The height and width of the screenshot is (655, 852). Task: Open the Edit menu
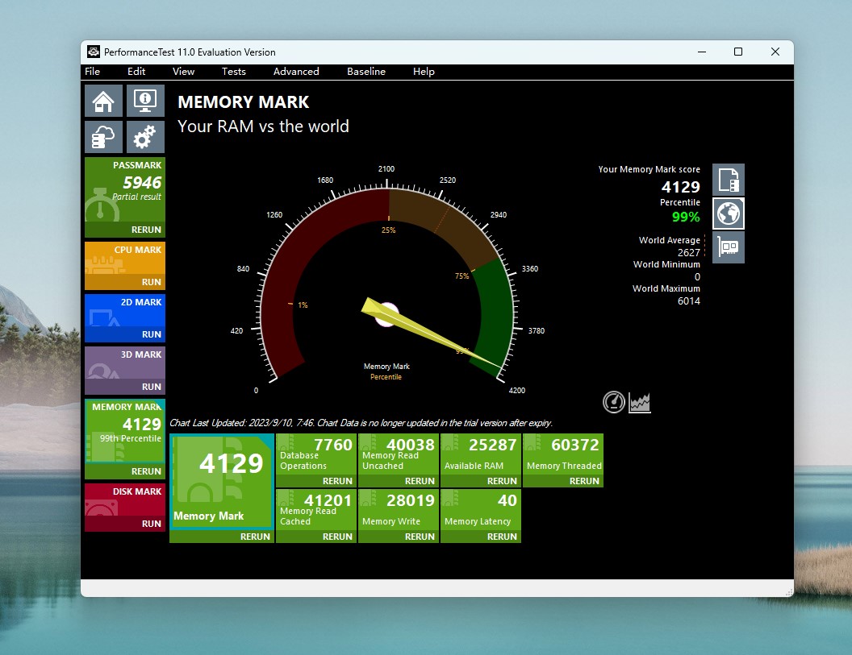point(136,72)
